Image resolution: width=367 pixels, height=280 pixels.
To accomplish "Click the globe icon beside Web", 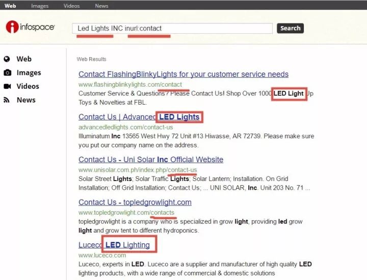I will pos(7,59).
